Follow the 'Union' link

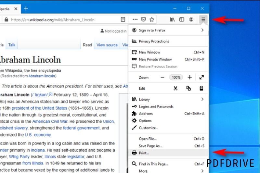(109, 121)
